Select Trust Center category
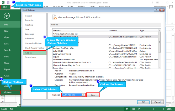The height and width of the screenshot is (111, 175). pyautogui.click(x=31, y=57)
